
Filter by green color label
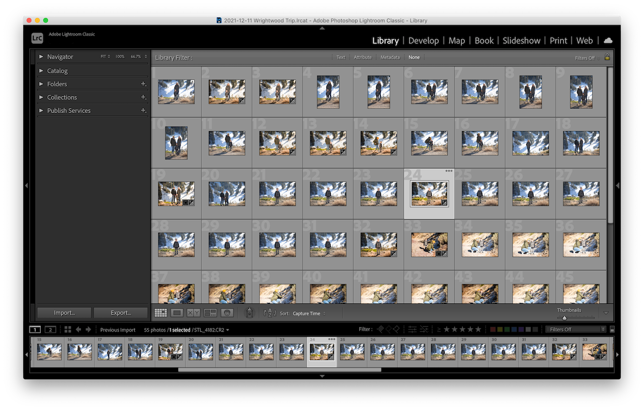click(x=507, y=330)
